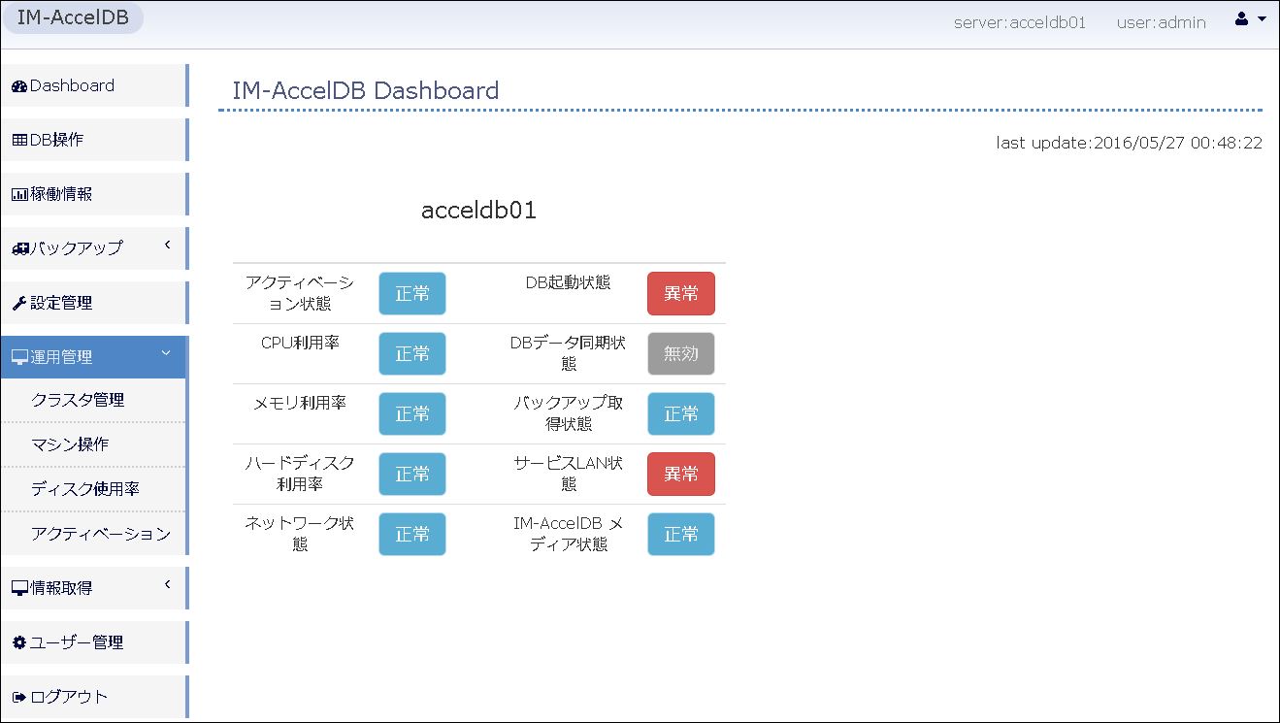Click gray 無効 button for DBデータ同期状態
Viewport: 1280px width, 723px height.
[681, 354]
